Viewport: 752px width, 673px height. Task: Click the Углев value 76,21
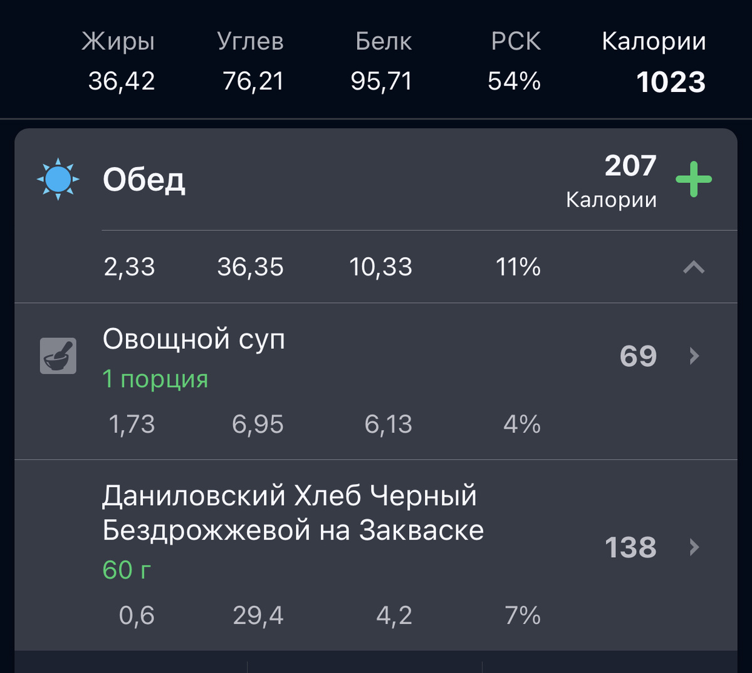tap(253, 81)
